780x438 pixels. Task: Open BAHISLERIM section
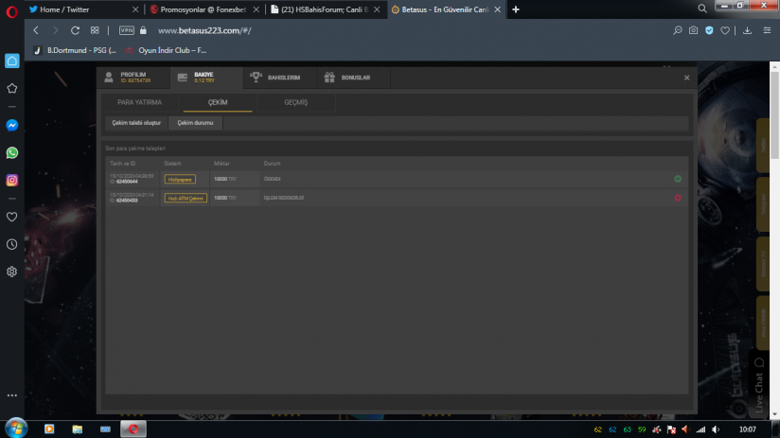[278, 77]
